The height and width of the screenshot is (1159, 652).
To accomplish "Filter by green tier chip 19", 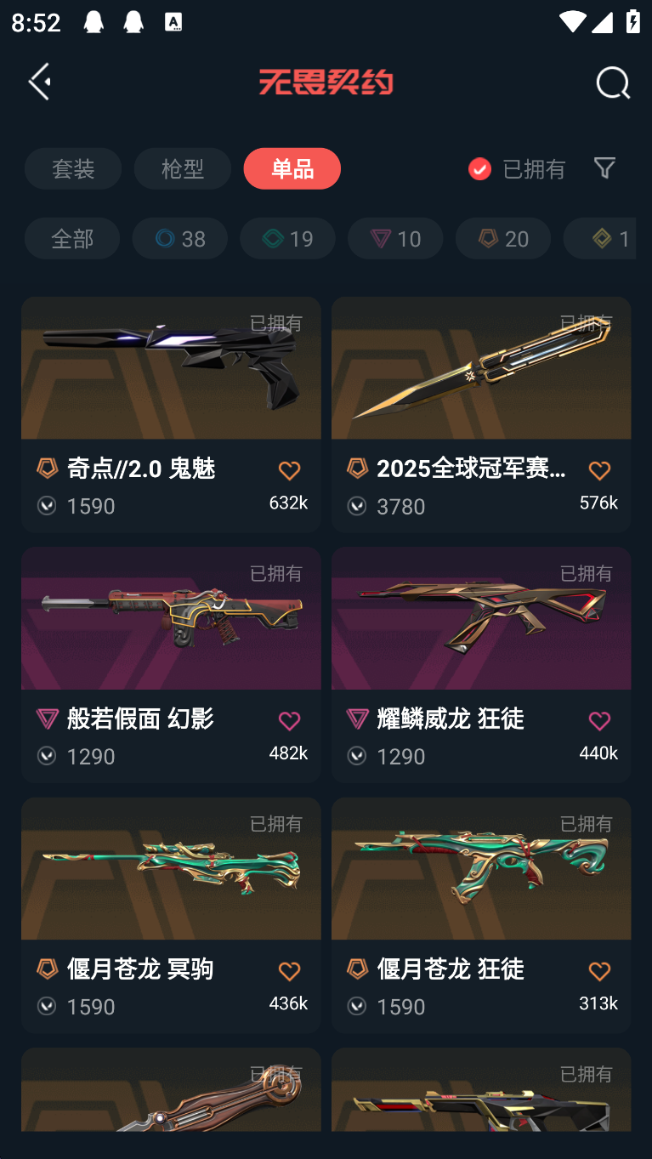I will coord(288,238).
